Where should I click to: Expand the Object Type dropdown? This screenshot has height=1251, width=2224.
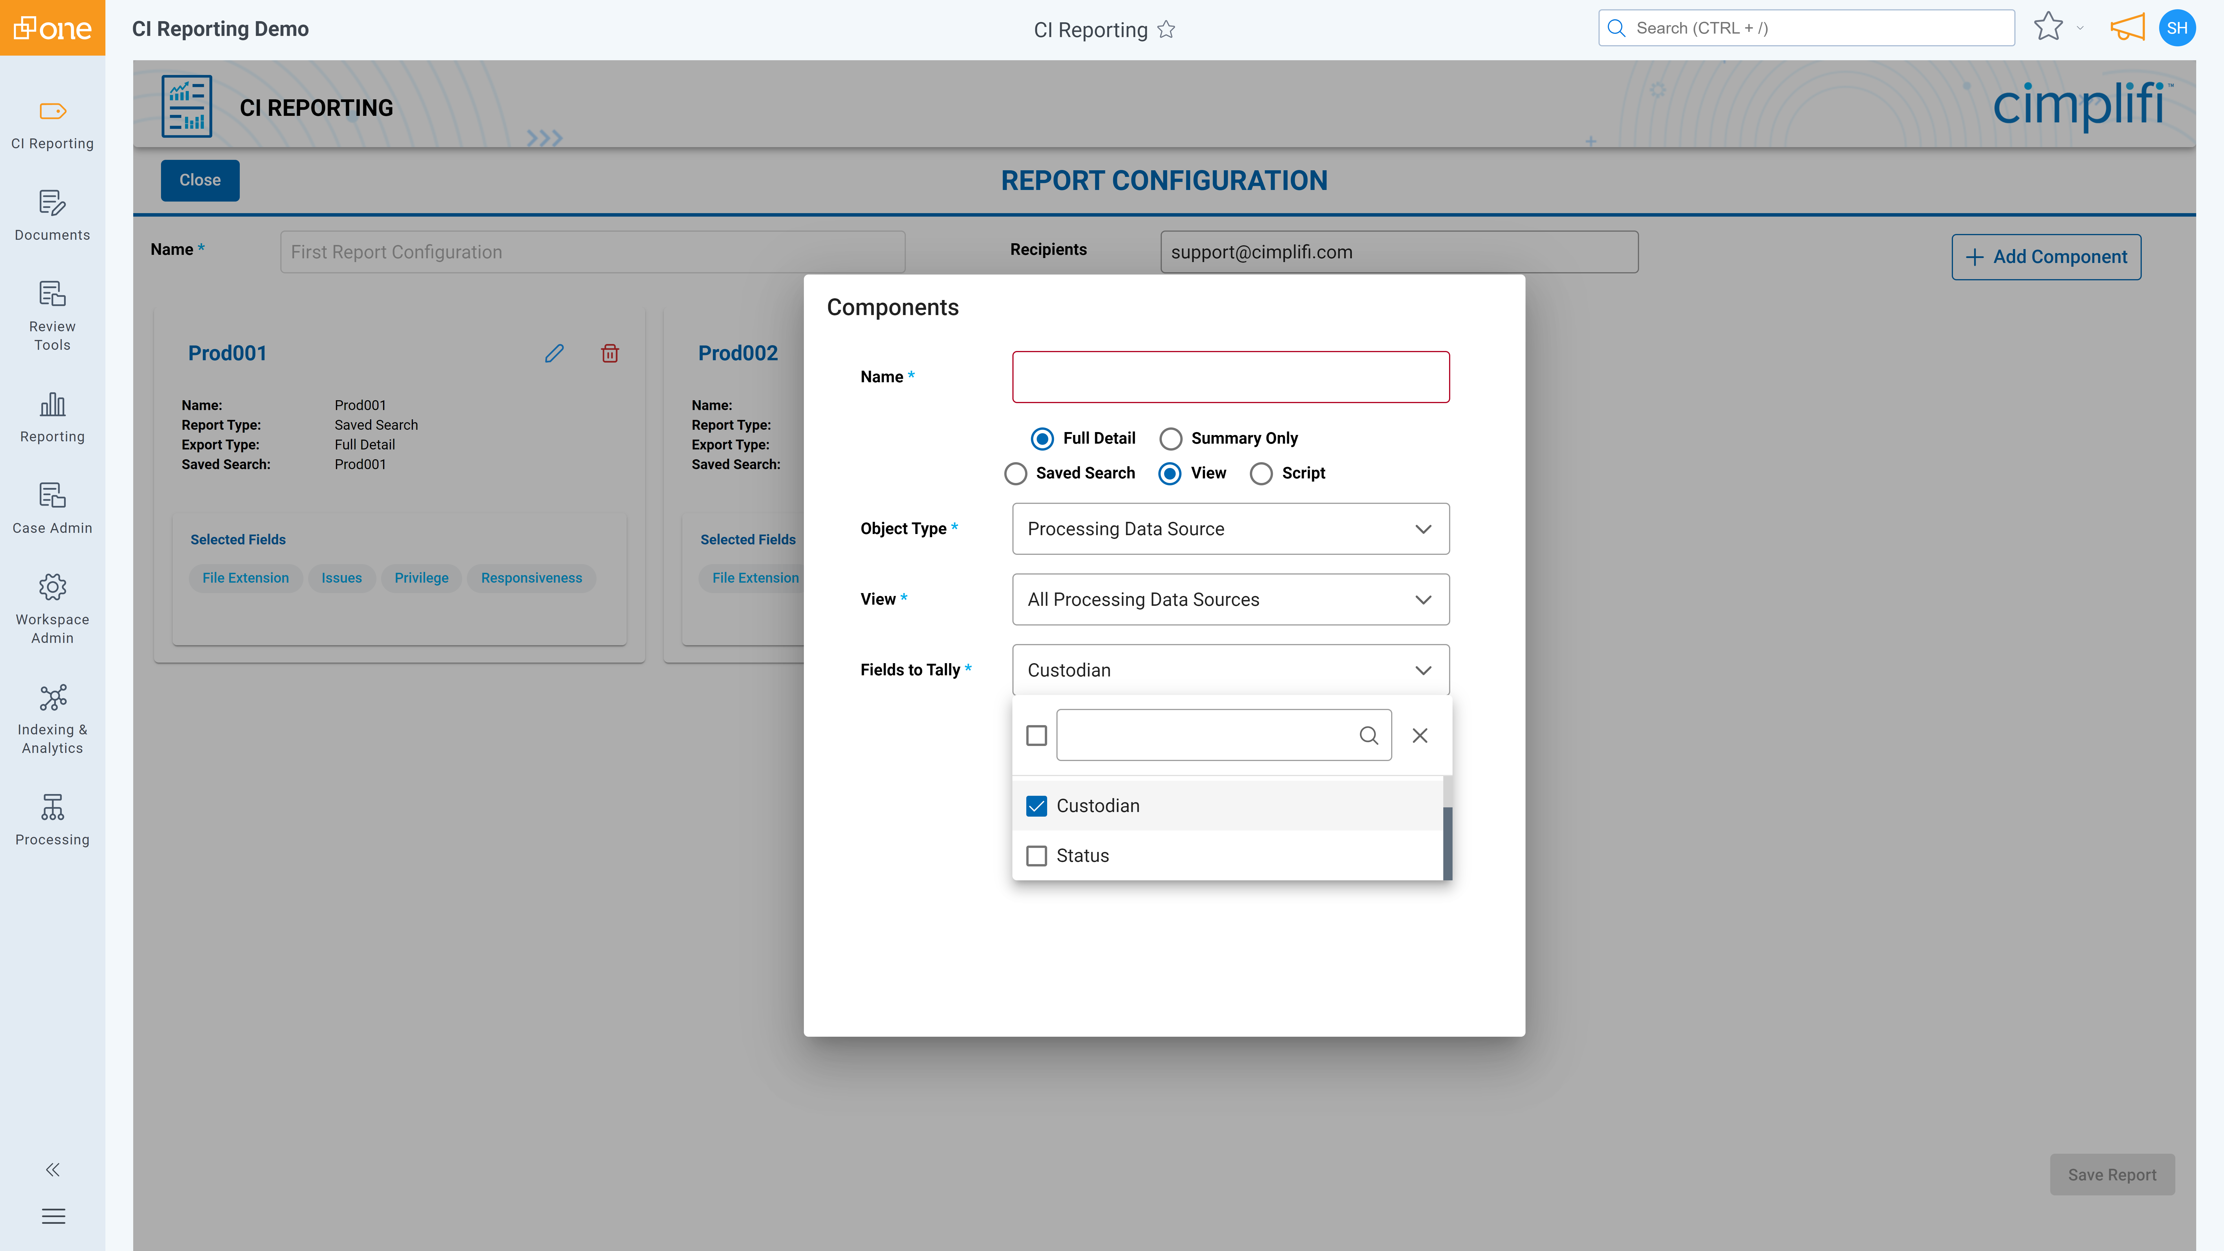tap(1230, 528)
